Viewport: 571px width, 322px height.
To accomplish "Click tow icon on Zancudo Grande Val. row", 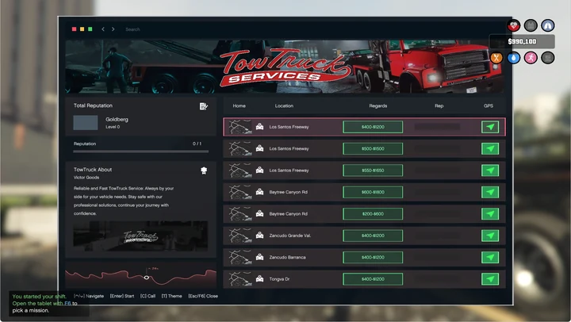I will (x=259, y=236).
